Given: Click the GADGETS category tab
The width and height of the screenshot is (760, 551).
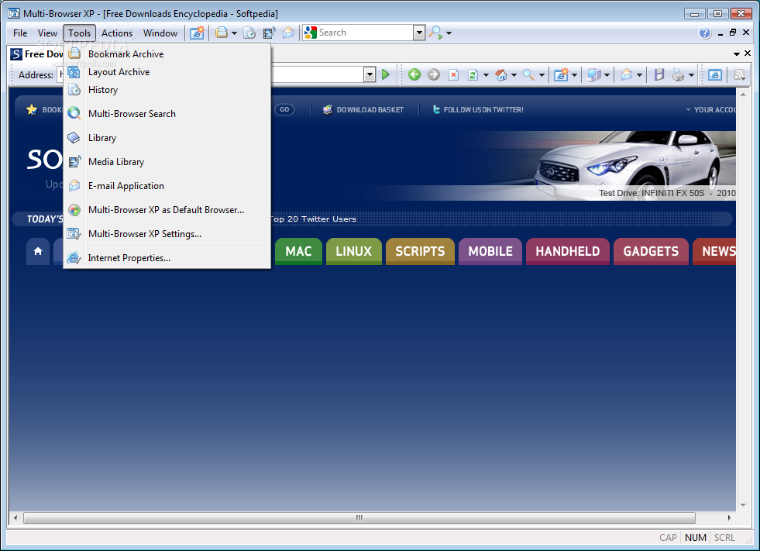Looking at the screenshot, I should click(651, 251).
